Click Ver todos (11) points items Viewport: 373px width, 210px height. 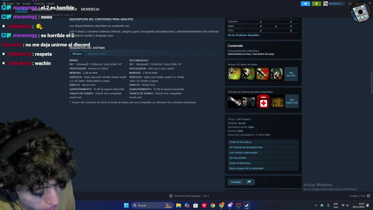click(292, 101)
